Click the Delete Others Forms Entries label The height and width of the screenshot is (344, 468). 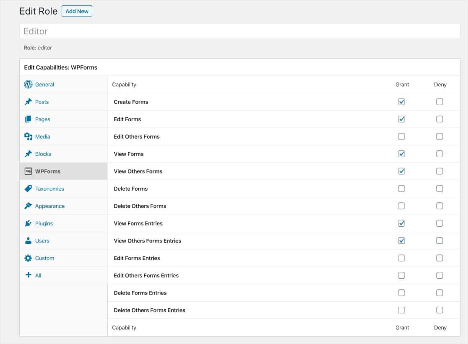point(150,310)
